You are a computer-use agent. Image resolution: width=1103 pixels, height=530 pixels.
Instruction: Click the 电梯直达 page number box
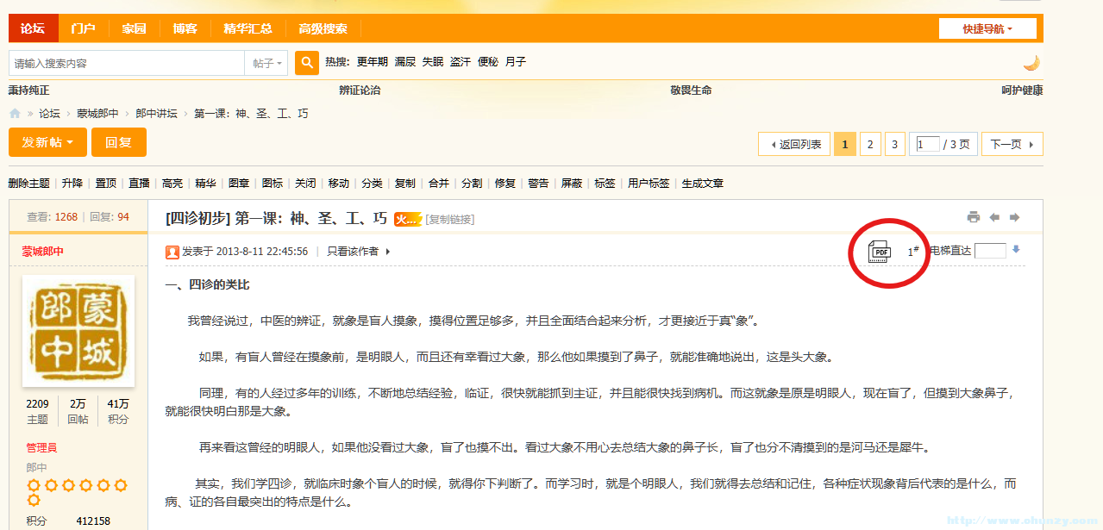(990, 250)
